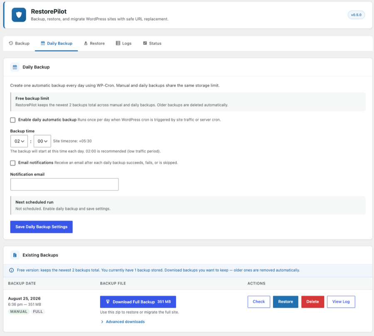Click the RestorePilot shield logo icon
Viewport: 374px width, 336px height.
click(19, 15)
